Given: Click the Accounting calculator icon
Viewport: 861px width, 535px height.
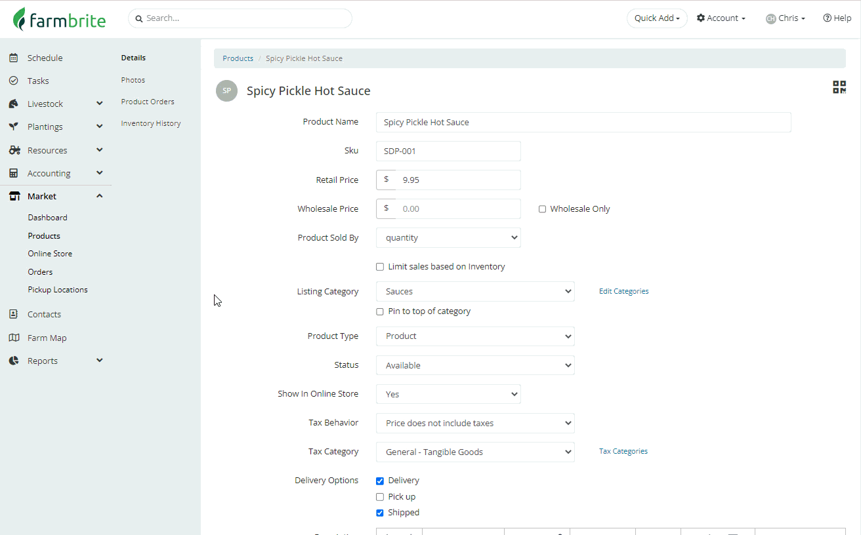Looking at the screenshot, I should click(x=14, y=173).
